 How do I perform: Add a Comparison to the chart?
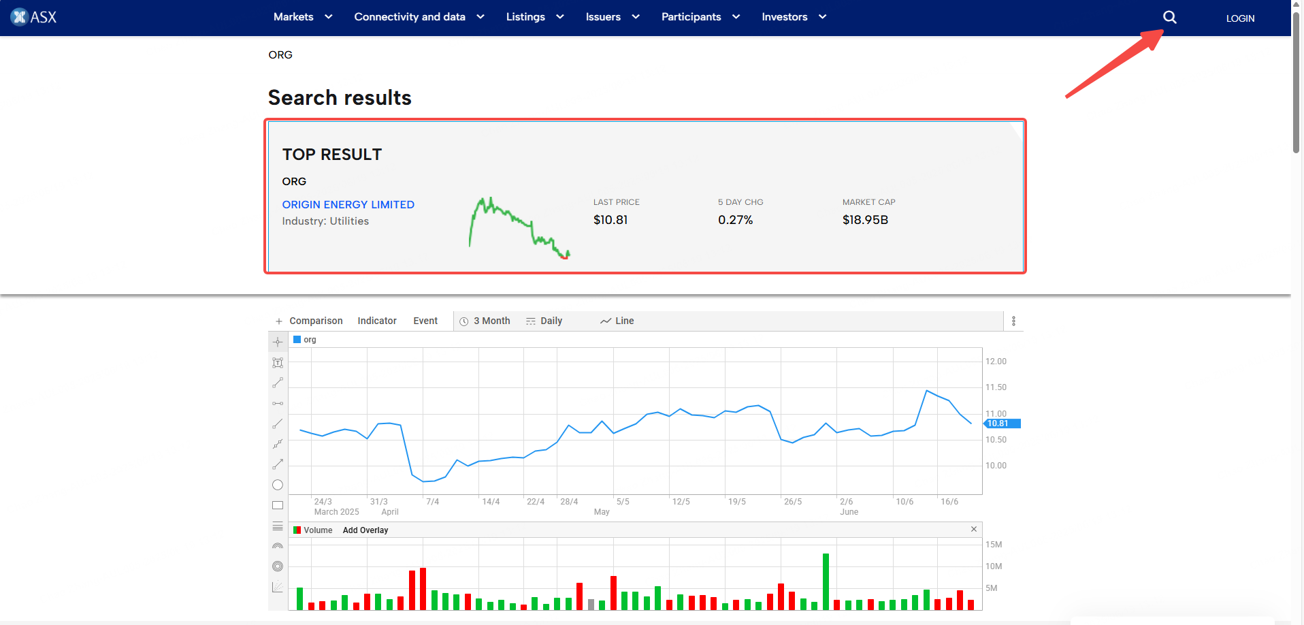pos(316,321)
